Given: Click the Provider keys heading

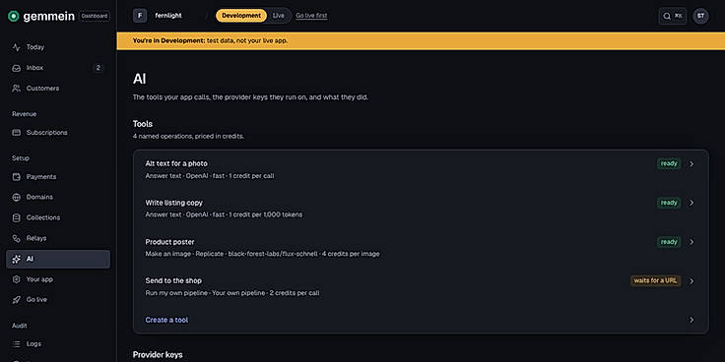Looking at the screenshot, I should pos(158,354).
